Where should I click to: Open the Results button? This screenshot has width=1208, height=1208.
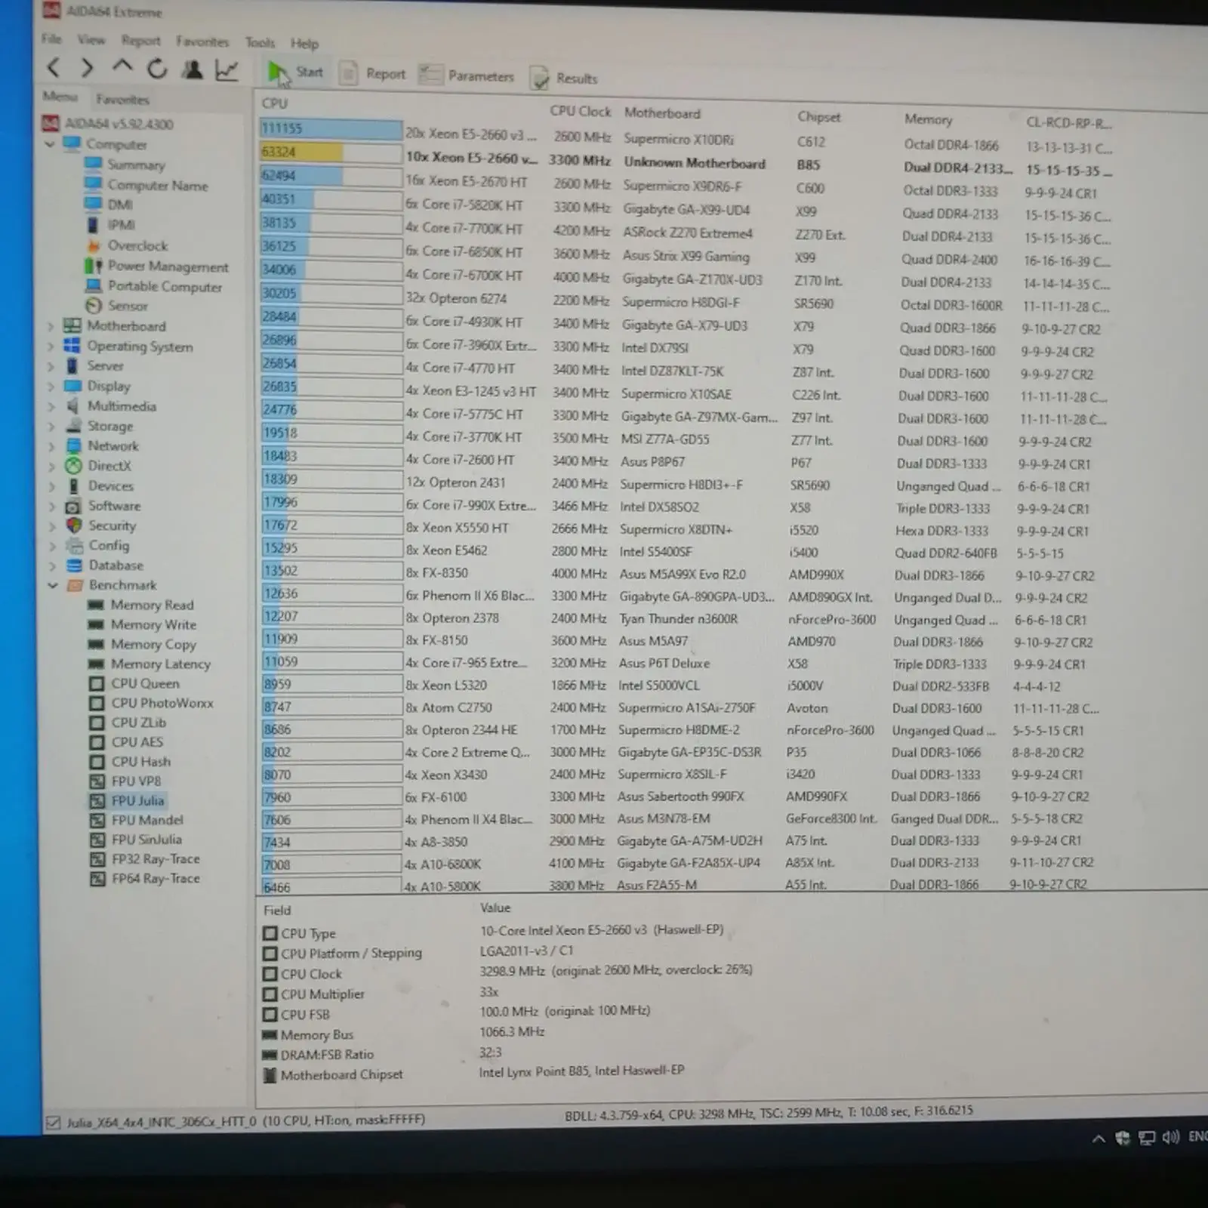565,78
